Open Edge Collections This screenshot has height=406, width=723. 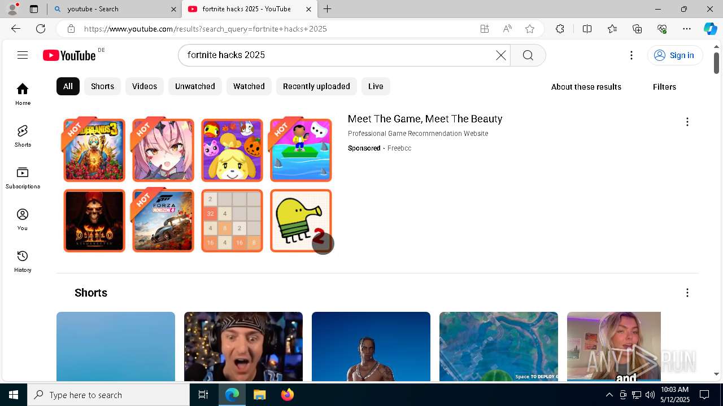(637, 29)
